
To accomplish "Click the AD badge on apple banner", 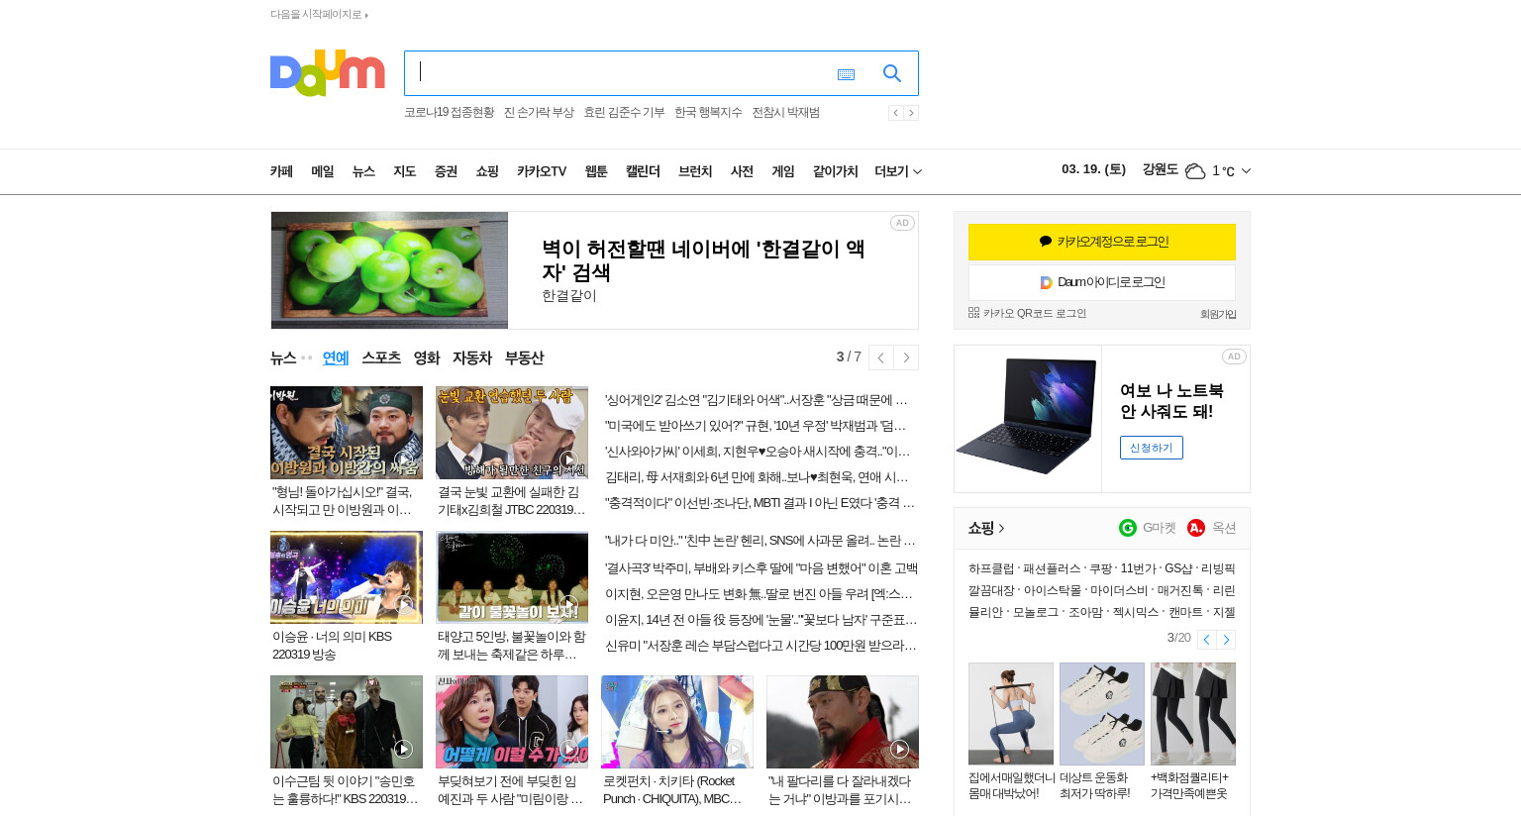I will (x=902, y=223).
